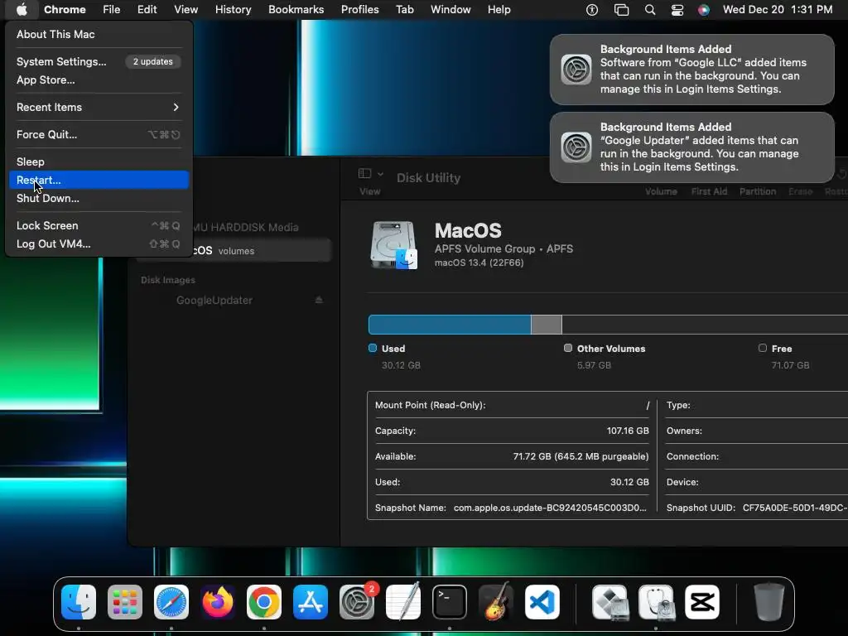Click the Google Updater Background Items notification
This screenshot has height=636, width=848.
(692, 147)
